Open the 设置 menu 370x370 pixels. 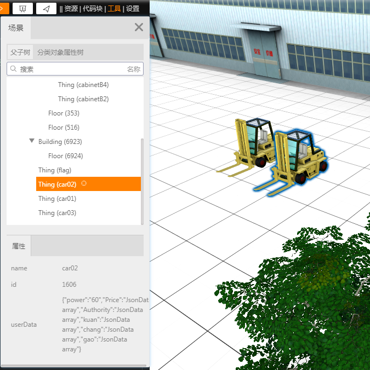coord(133,9)
